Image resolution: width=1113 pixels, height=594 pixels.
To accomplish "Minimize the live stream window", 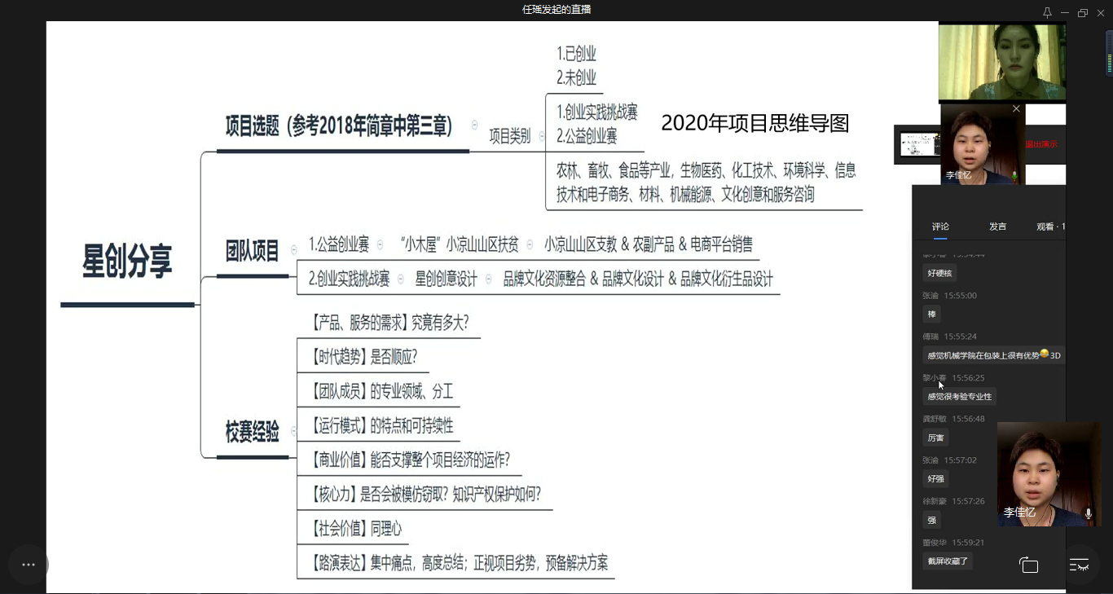I will (1065, 12).
